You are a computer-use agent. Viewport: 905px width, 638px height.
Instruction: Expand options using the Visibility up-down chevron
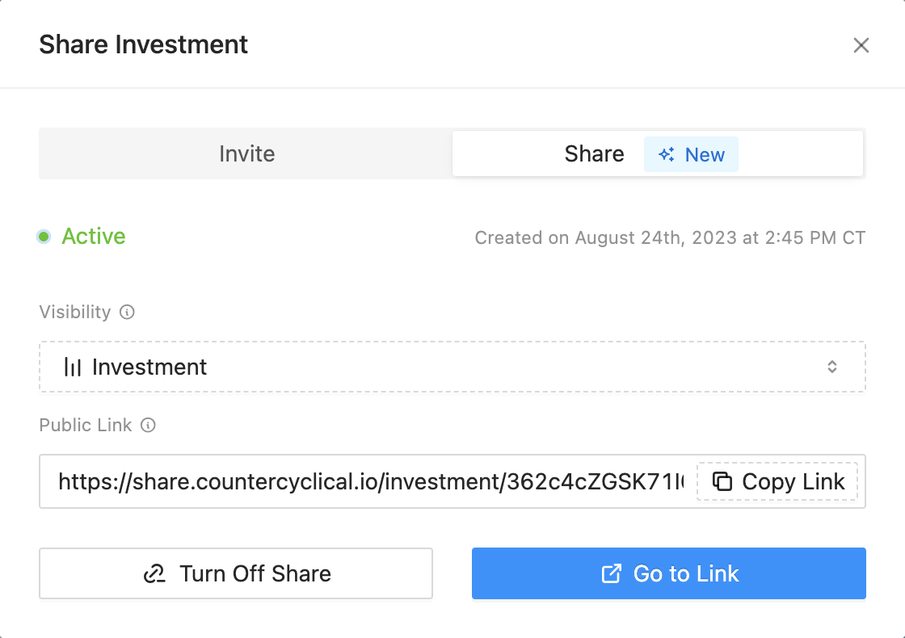pos(832,367)
